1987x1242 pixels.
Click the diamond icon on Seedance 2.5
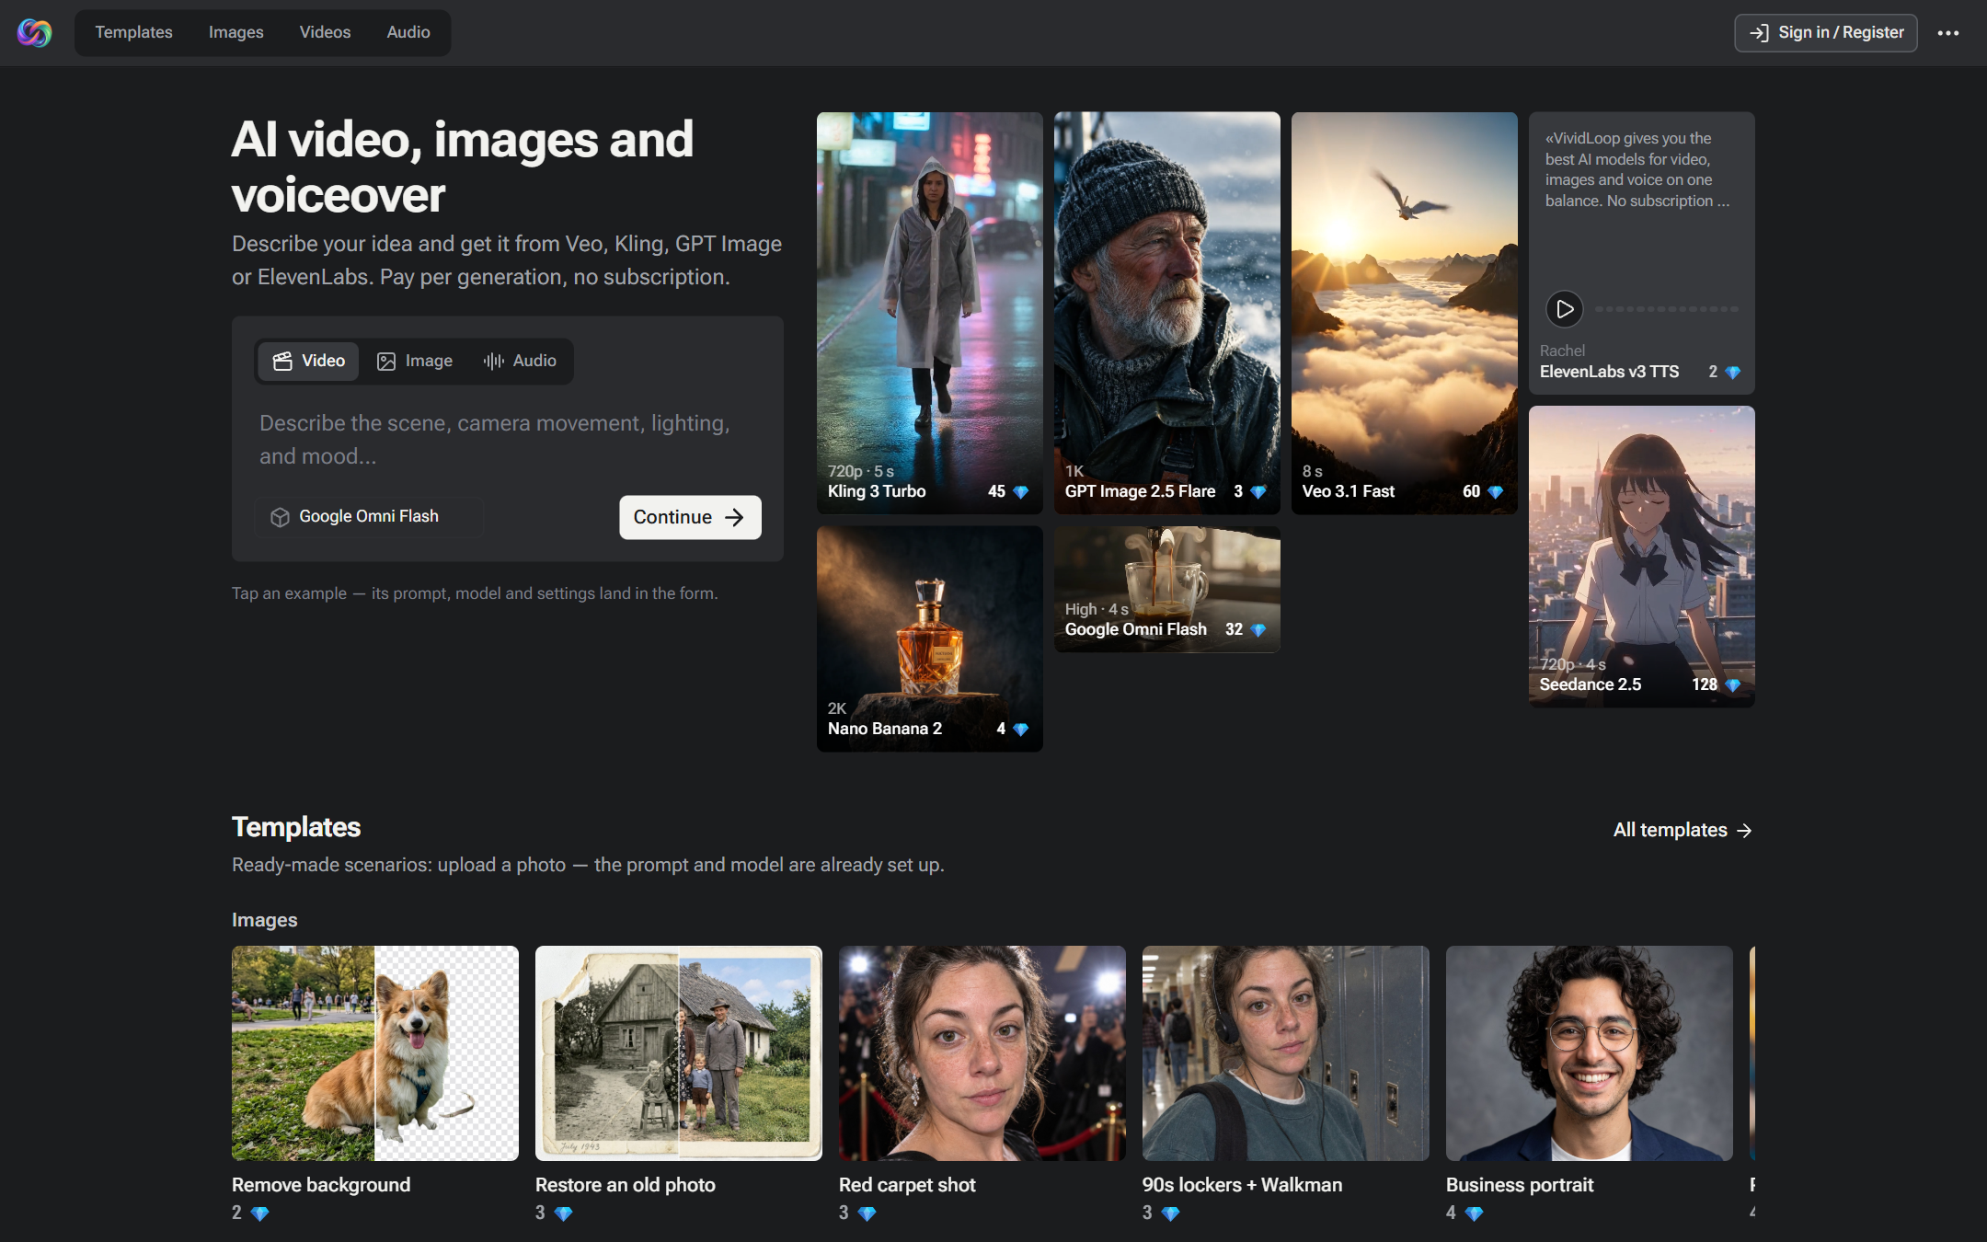coord(1732,685)
